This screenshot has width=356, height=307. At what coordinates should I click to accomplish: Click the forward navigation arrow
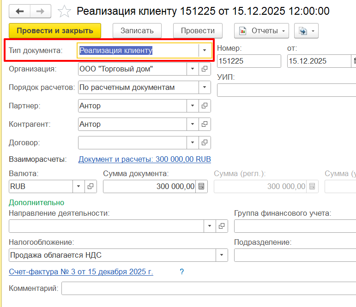41,11
